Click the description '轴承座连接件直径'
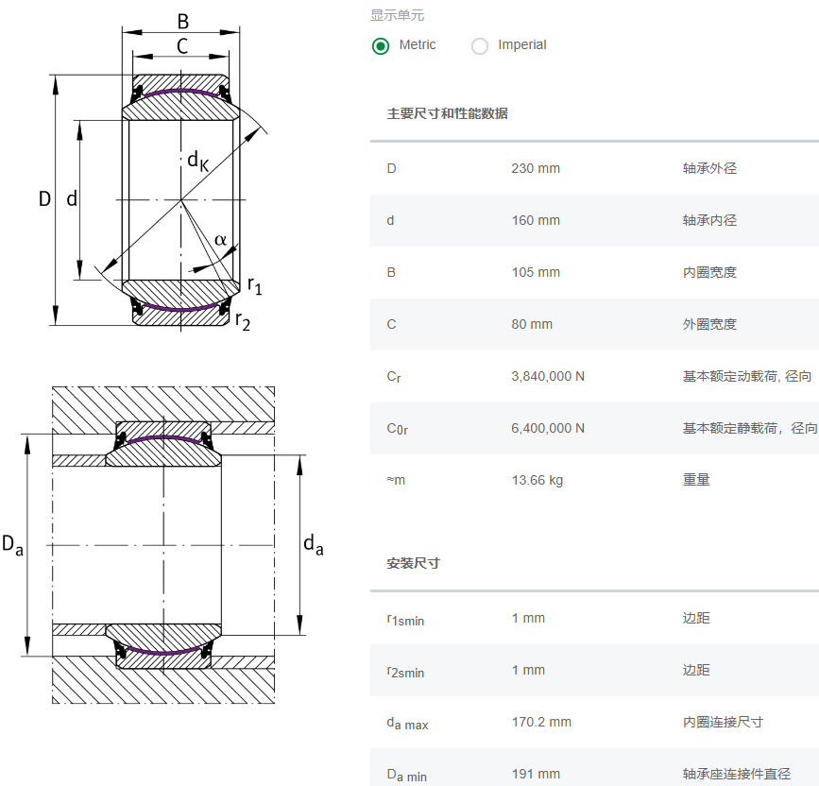The image size is (819, 786). pos(737,774)
